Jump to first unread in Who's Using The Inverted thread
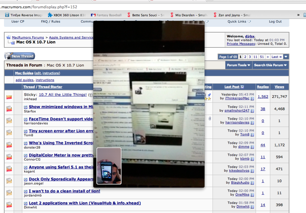Image resolution: width=306 pixels, height=213 pixels. point(26,143)
